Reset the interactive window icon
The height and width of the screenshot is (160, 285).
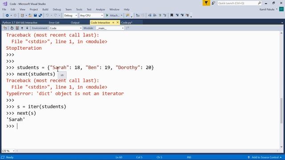pos(12,28)
